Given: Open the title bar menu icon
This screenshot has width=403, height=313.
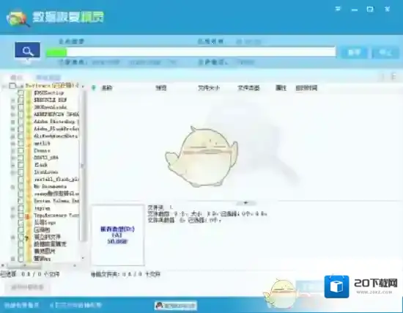Looking at the screenshot, I should click(338, 10).
